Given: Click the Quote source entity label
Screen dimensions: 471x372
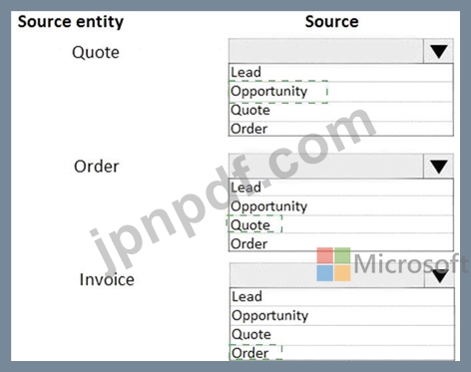Looking at the screenshot, I should click(x=96, y=53).
